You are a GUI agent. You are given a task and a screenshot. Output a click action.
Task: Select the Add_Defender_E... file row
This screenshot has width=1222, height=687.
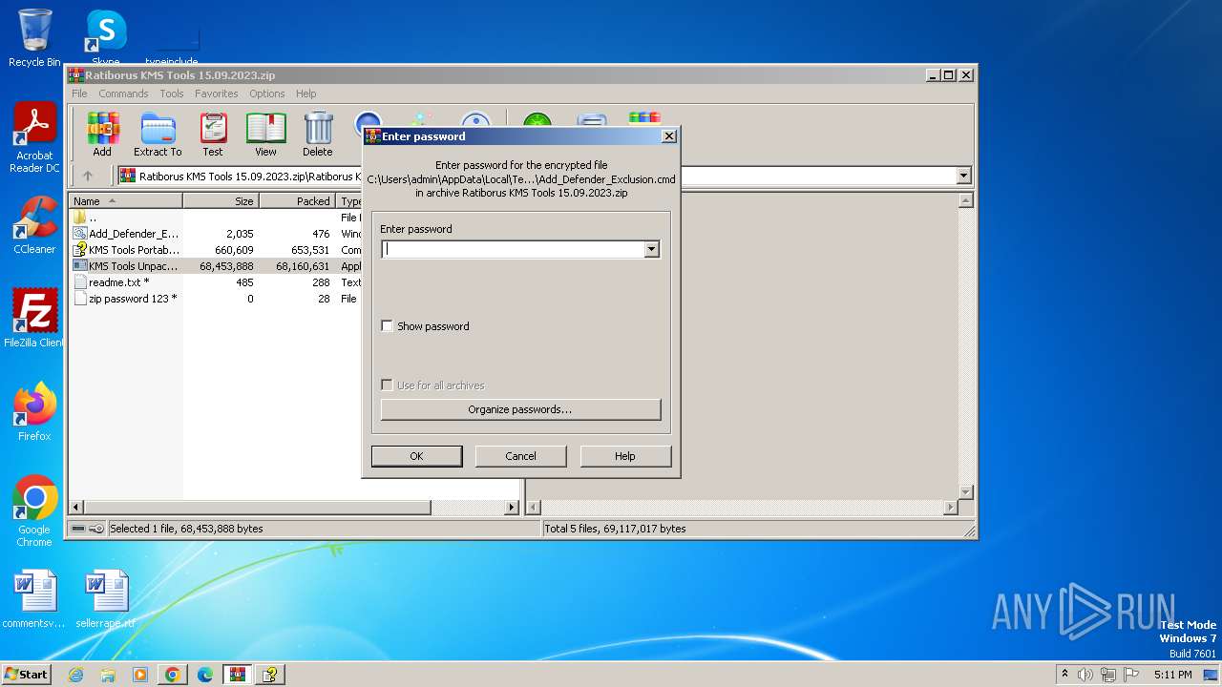click(125, 234)
